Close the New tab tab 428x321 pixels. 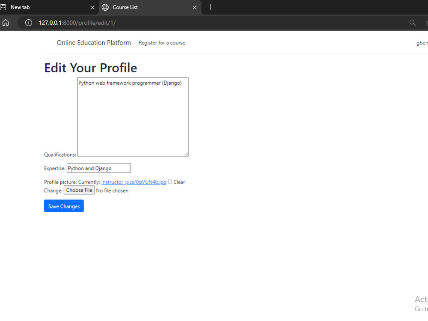tap(92, 7)
